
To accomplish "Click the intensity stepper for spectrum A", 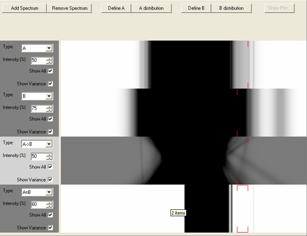I will tap(49, 60).
